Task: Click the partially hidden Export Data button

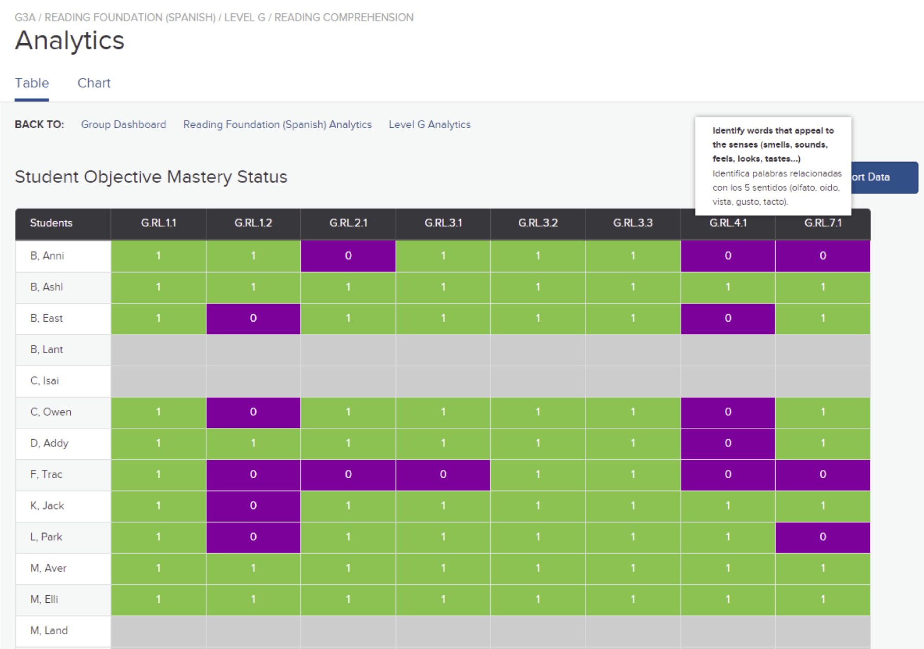Action: pyautogui.click(x=884, y=178)
